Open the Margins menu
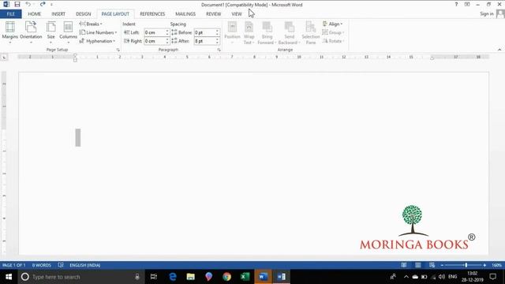Viewport: 505px width, 284px height. [x=10, y=32]
